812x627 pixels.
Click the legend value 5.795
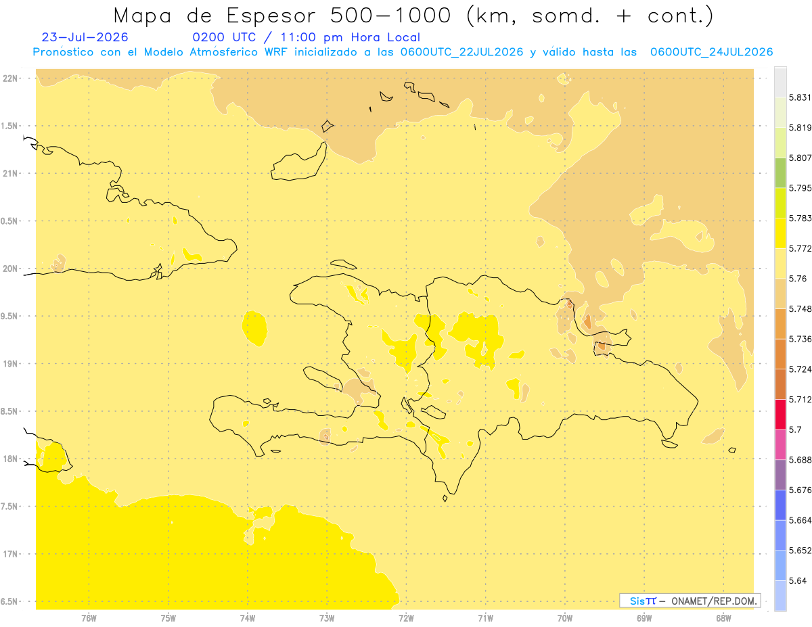(800, 188)
